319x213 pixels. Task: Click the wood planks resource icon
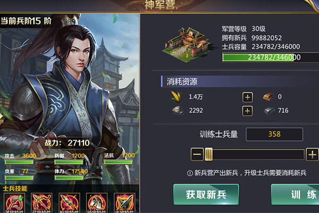point(268,96)
